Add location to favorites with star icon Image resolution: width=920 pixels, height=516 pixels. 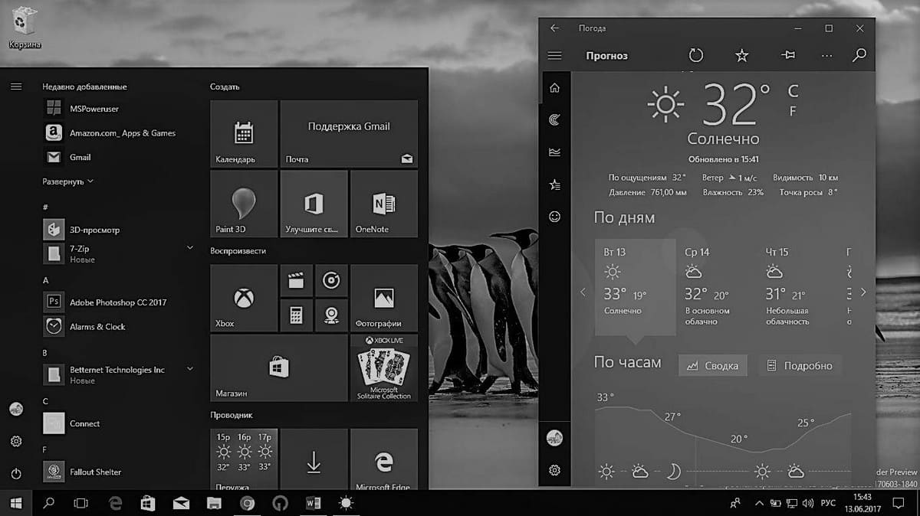point(741,55)
